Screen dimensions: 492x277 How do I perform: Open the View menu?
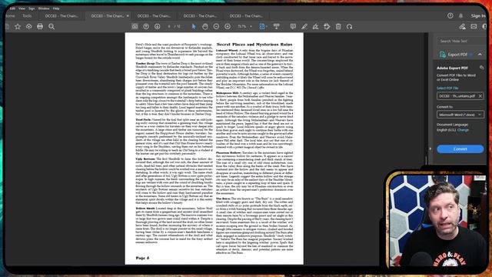(22, 8)
